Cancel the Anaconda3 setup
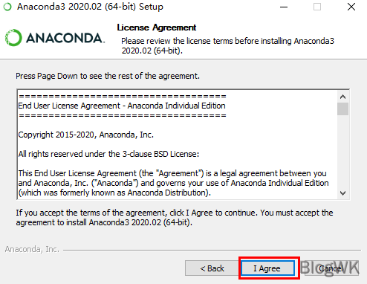 click(331, 268)
